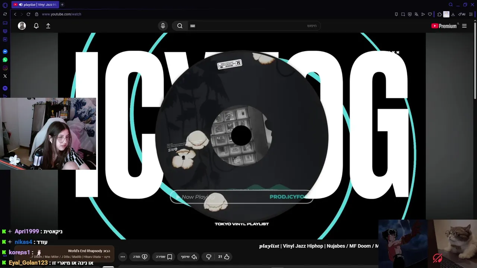The image size is (477, 268).
Task: Toggle the ad blocker shield icon
Action: [x=410, y=14]
